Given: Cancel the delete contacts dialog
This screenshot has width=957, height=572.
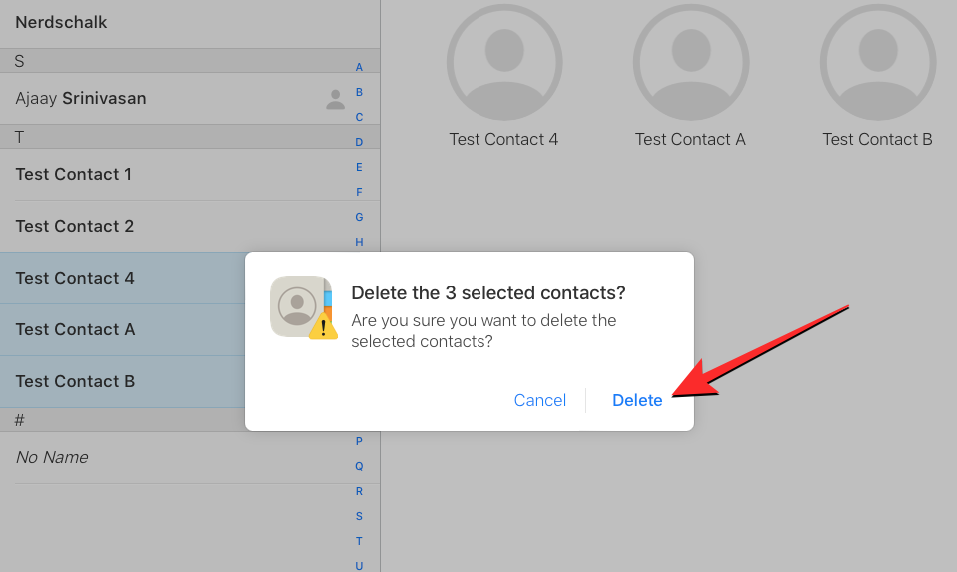Looking at the screenshot, I should coord(539,400).
